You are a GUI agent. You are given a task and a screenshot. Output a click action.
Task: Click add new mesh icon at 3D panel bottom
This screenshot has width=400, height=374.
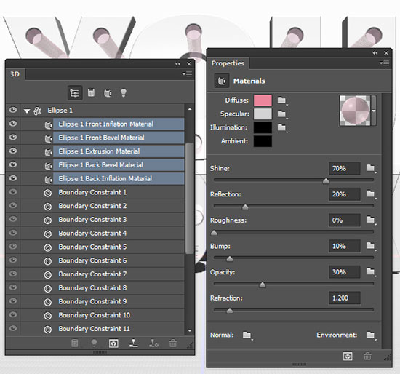pyautogui.click(x=74, y=343)
